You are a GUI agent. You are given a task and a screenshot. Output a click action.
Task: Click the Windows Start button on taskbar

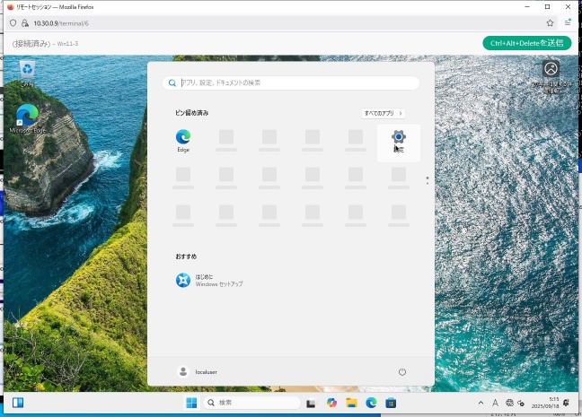coord(191,403)
